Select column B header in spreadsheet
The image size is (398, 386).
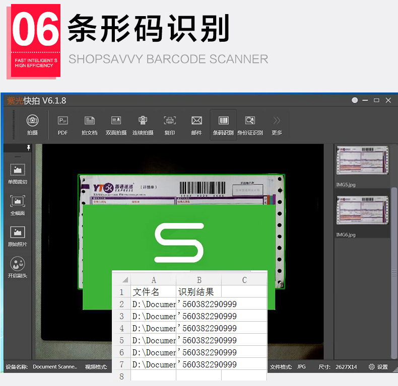(x=198, y=280)
